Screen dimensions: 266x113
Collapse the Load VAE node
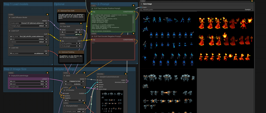click(10, 48)
